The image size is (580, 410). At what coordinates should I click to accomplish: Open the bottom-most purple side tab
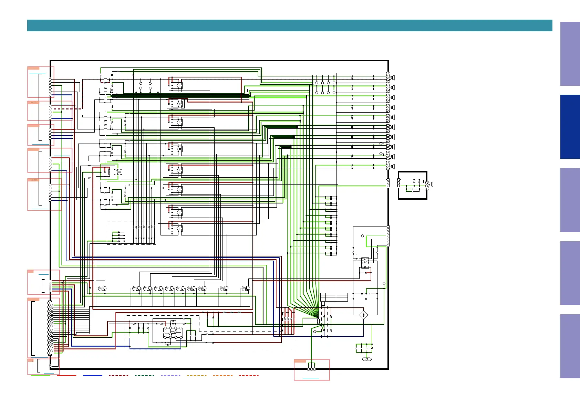point(570,346)
